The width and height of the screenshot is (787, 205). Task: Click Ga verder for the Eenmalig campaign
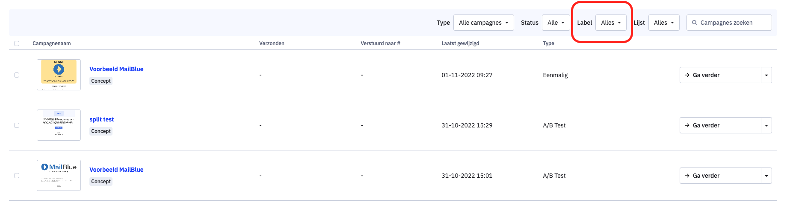[x=720, y=75]
